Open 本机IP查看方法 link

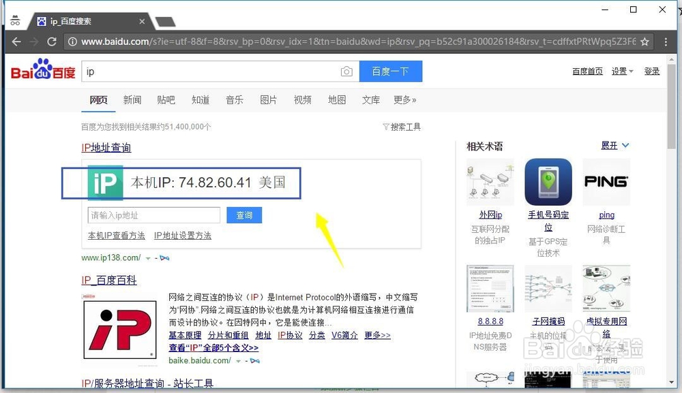coord(117,236)
